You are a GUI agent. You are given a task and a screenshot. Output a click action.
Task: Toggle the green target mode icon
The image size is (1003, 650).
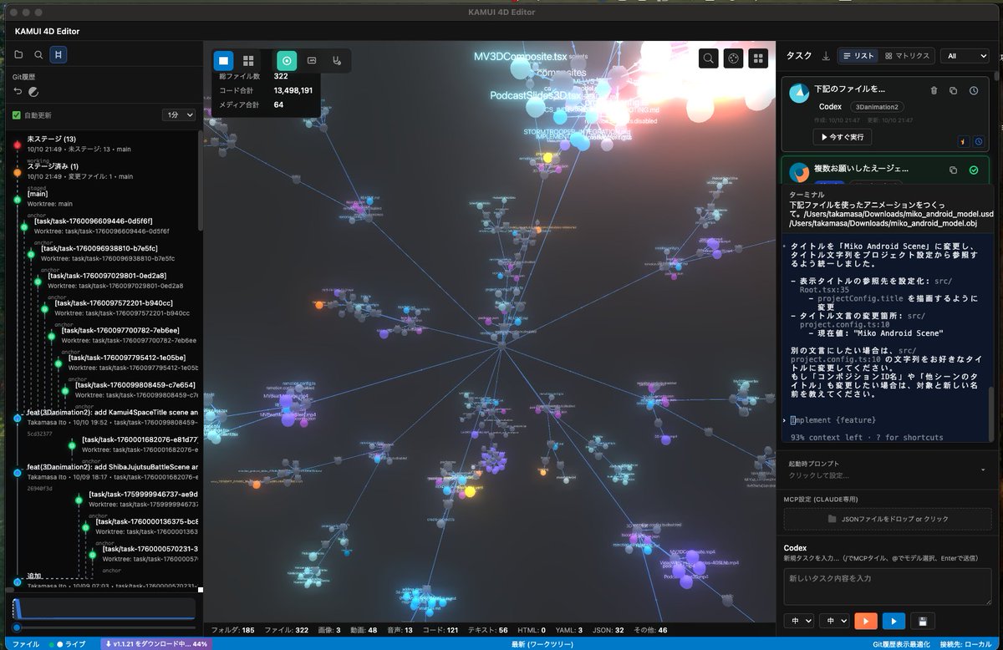point(287,60)
